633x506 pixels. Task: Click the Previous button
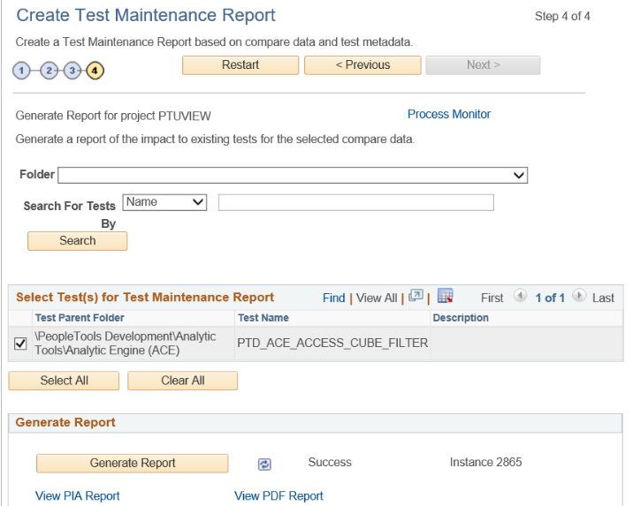coord(362,64)
